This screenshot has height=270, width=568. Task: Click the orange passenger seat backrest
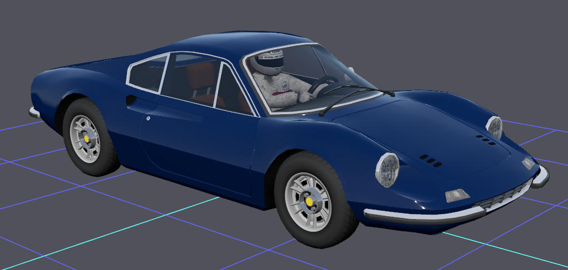coord(200,77)
